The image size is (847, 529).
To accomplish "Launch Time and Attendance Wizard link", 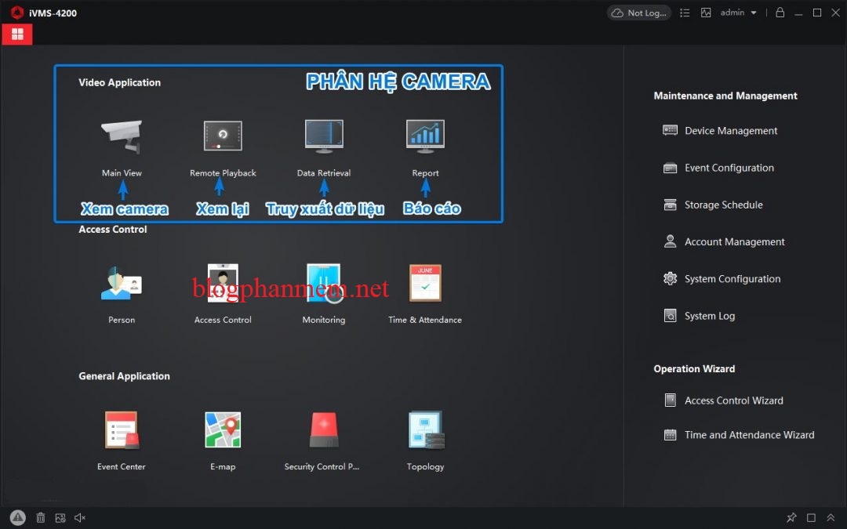I will pos(749,434).
